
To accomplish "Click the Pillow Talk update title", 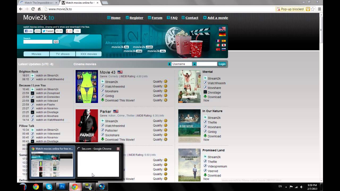I will (27, 126).
